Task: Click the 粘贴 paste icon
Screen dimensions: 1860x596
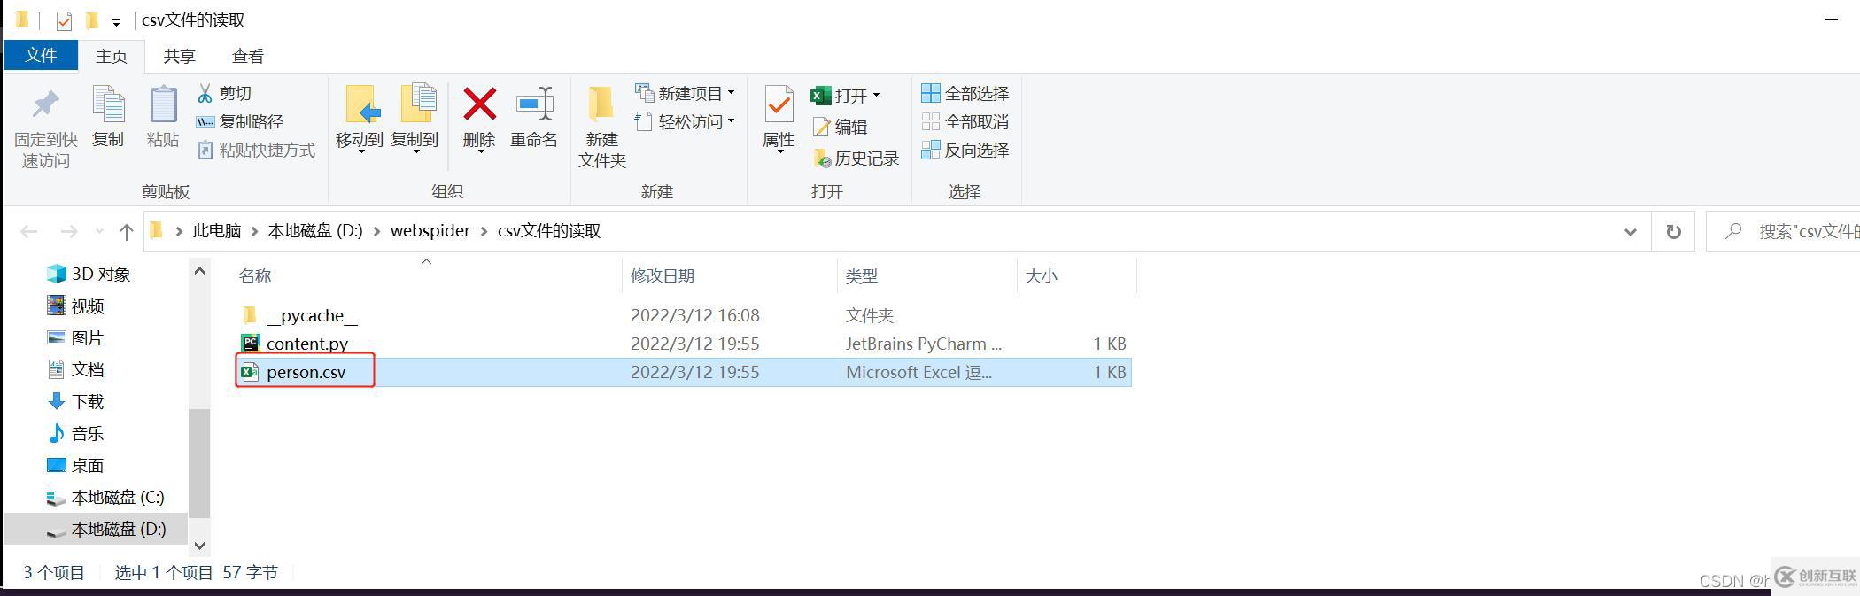Action: (163, 104)
